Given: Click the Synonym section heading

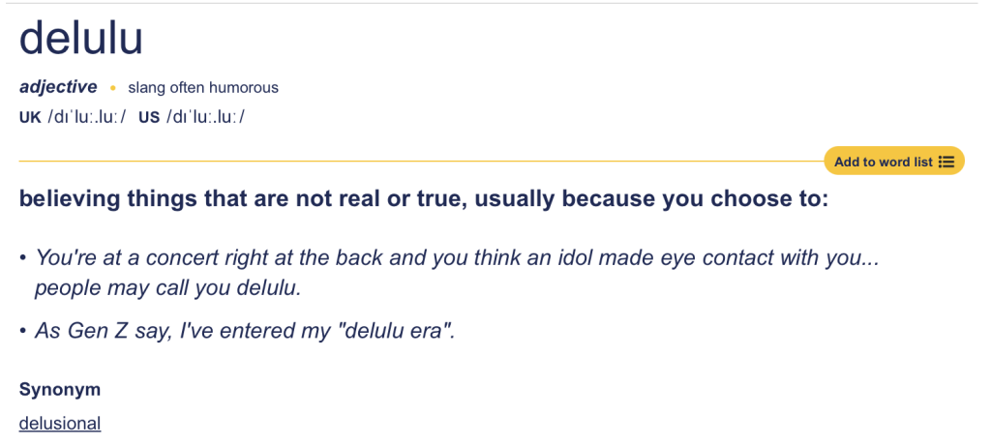Looking at the screenshot, I should click(60, 390).
